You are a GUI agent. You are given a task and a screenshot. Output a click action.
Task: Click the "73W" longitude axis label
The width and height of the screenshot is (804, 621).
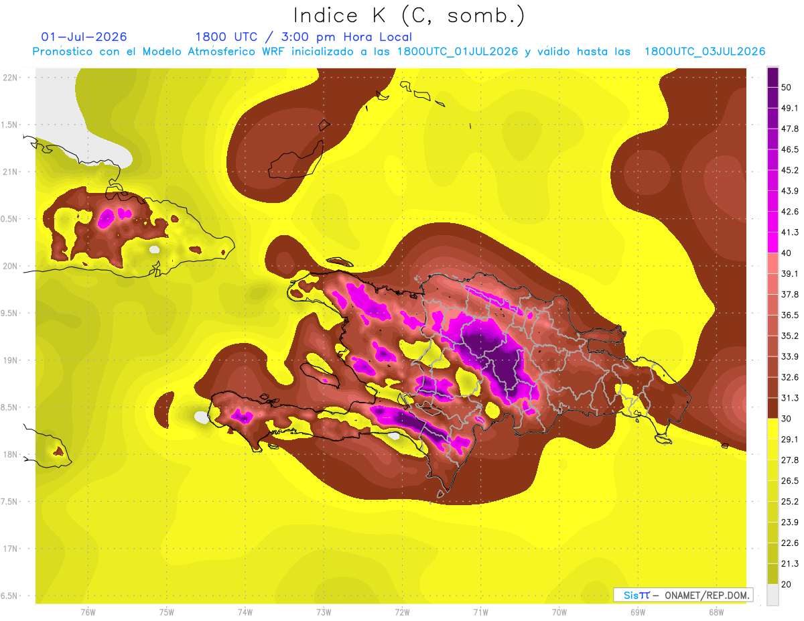(x=324, y=612)
